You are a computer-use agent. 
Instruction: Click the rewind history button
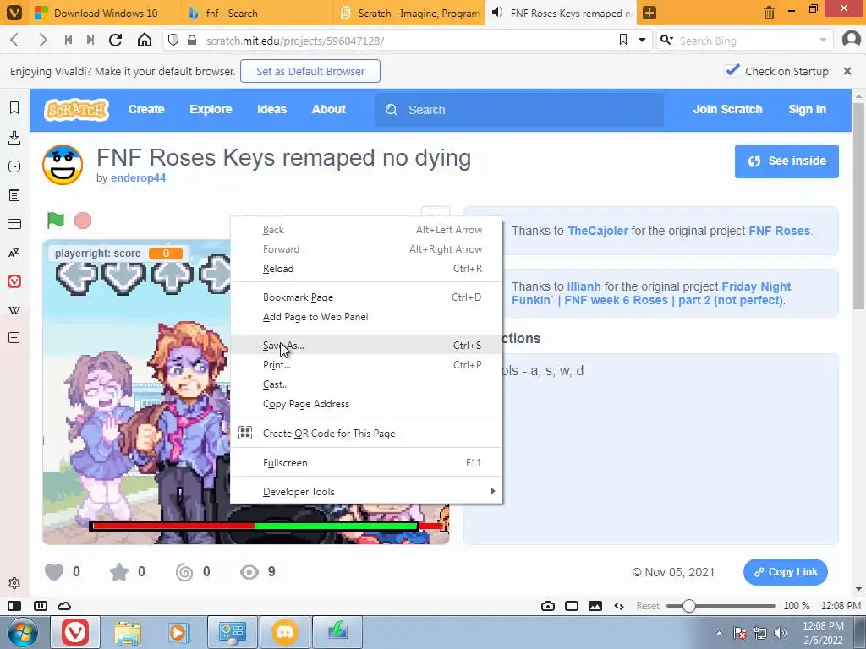(x=69, y=40)
